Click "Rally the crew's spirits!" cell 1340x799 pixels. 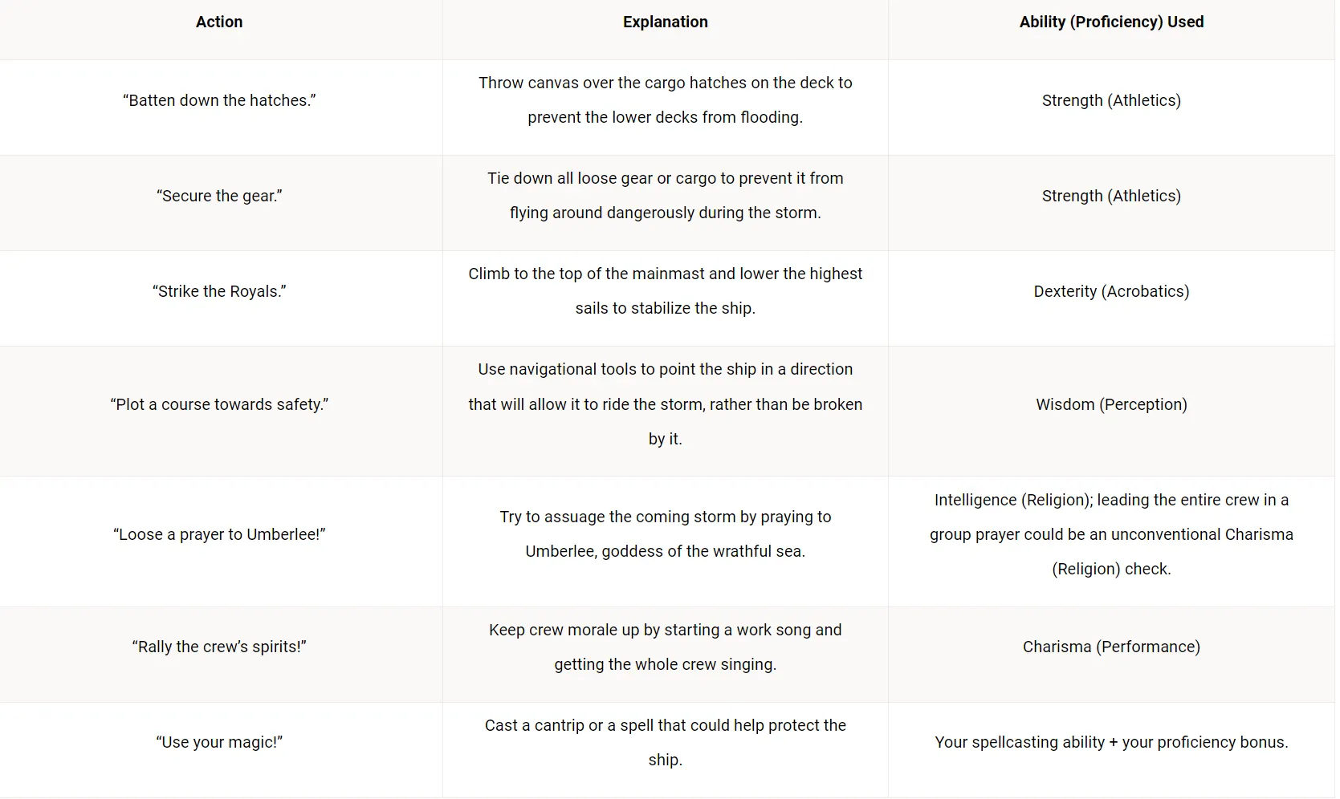pyautogui.click(x=219, y=647)
